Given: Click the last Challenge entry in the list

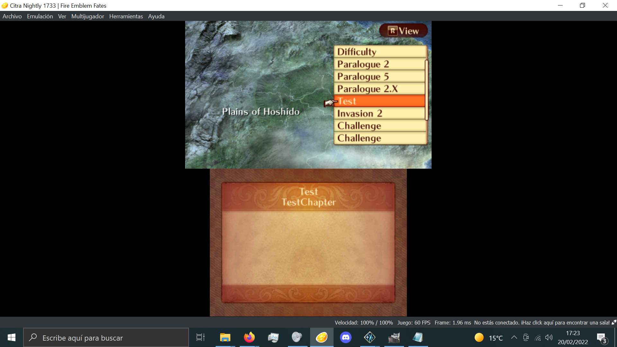Looking at the screenshot, I should [x=380, y=138].
